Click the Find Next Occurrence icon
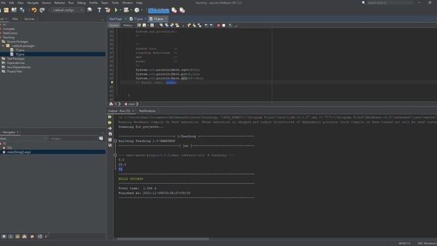The height and width of the screenshot is (246, 437). [171, 25]
